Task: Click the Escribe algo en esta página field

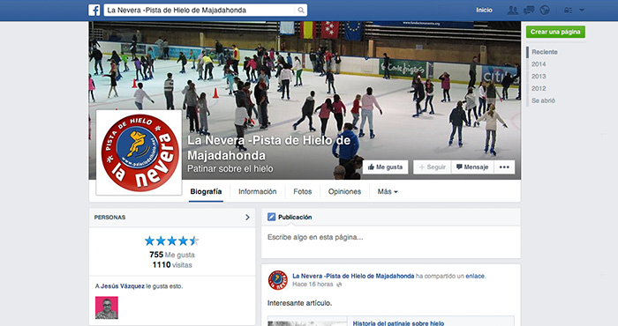Action: (390, 241)
